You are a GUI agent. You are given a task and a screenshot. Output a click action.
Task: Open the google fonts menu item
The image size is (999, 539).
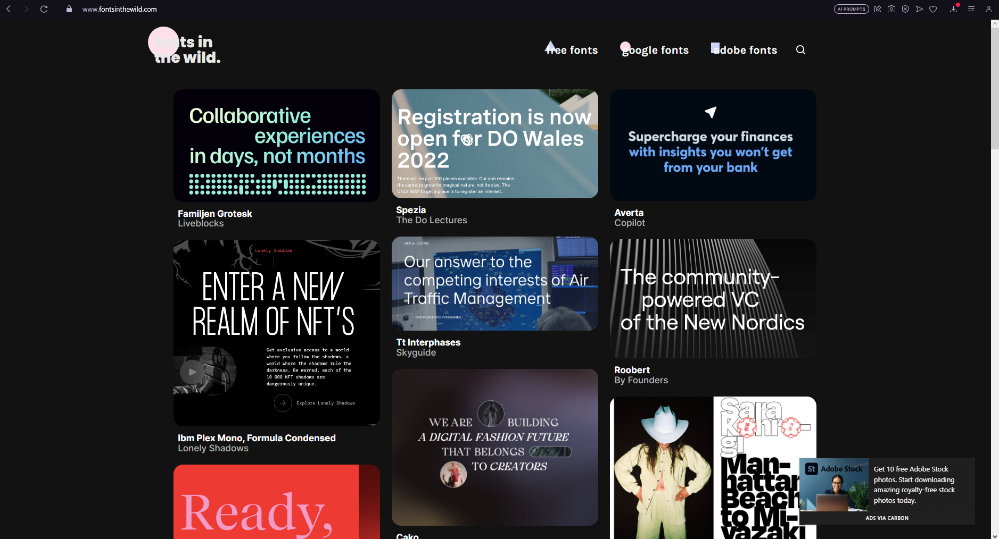click(x=655, y=50)
